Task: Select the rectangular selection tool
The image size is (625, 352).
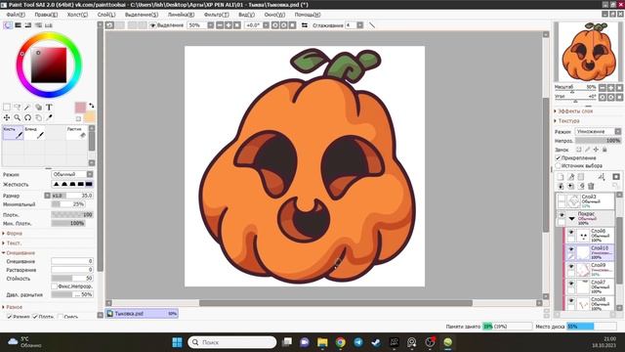Action: pos(7,107)
